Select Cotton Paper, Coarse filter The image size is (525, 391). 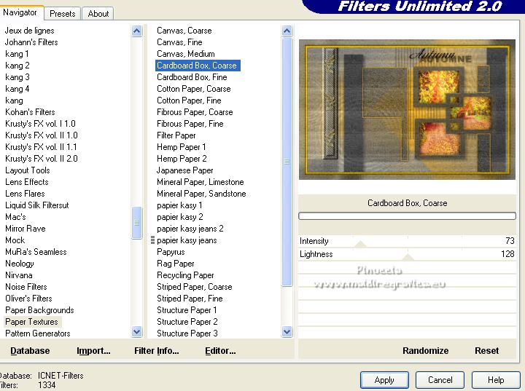(x=194, y=89)
